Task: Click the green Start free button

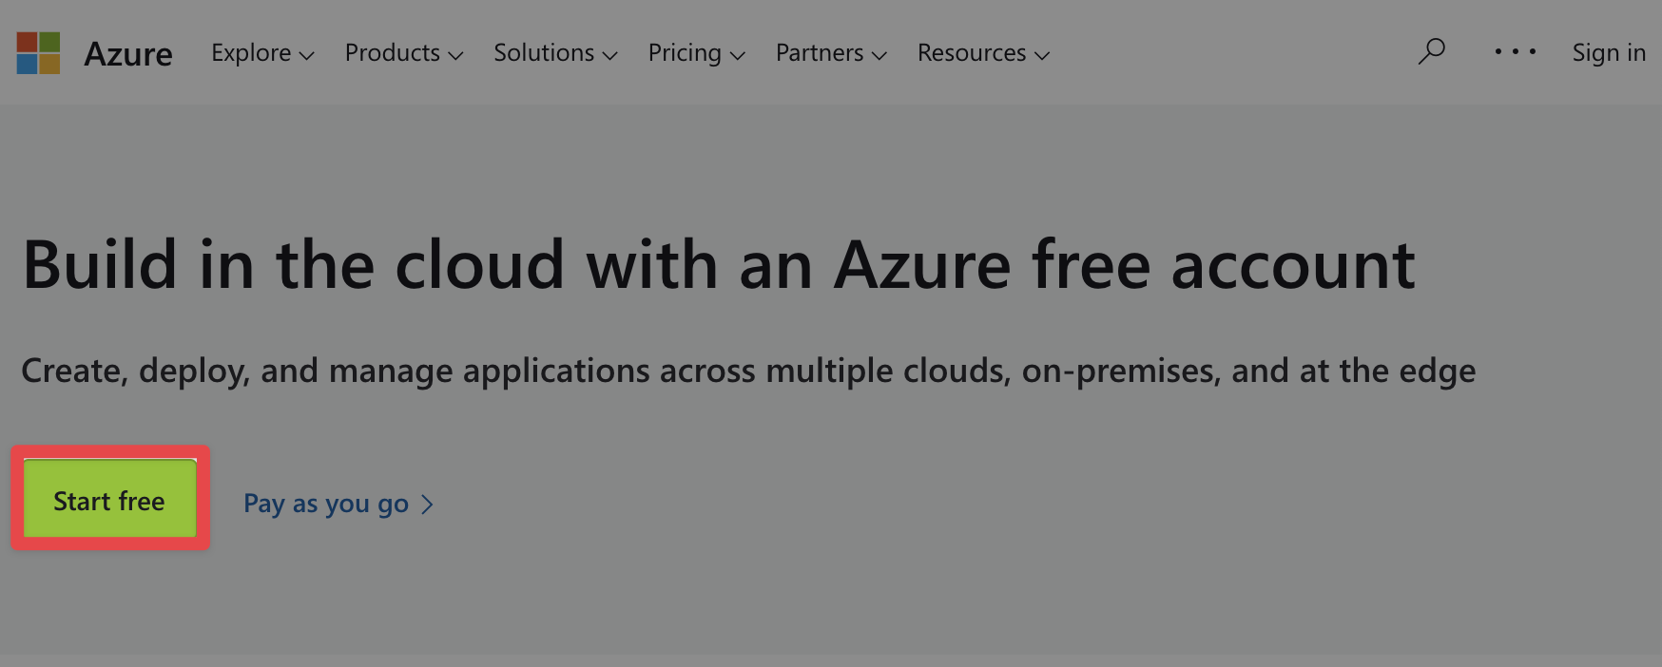Action: (x=109, y=499)
